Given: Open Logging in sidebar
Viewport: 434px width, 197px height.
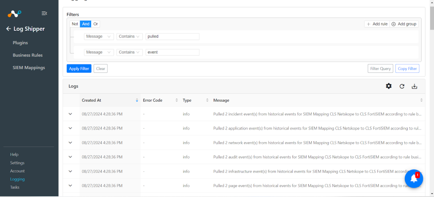Looking at the screenshot, I should point(17,179).
